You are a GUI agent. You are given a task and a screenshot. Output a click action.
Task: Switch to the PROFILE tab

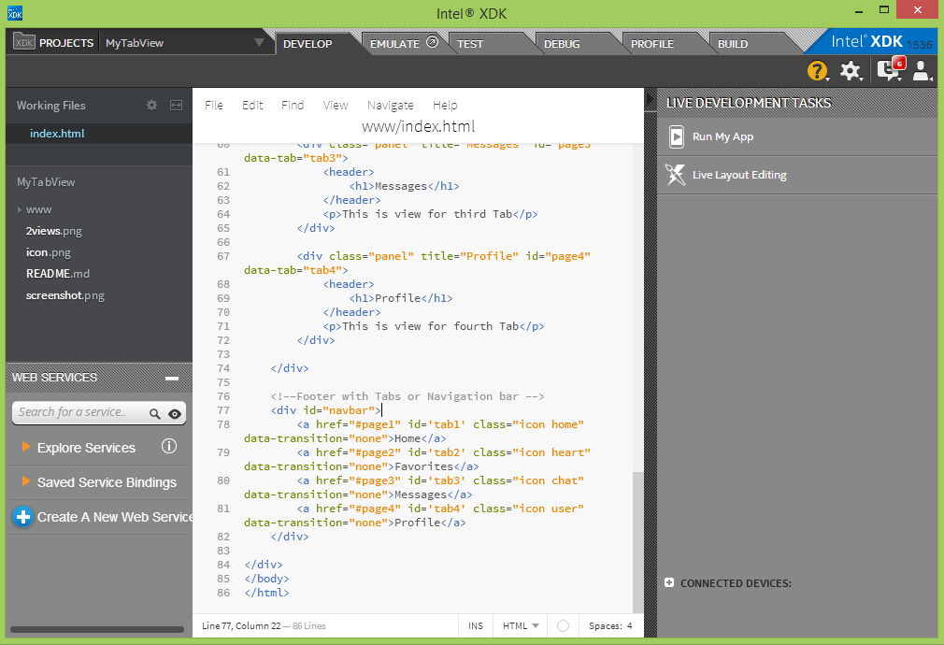click(x=652, y=44)
